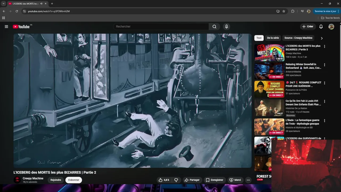Open options for Louis XVI video
341x192 pixels.
coord(324,101)
